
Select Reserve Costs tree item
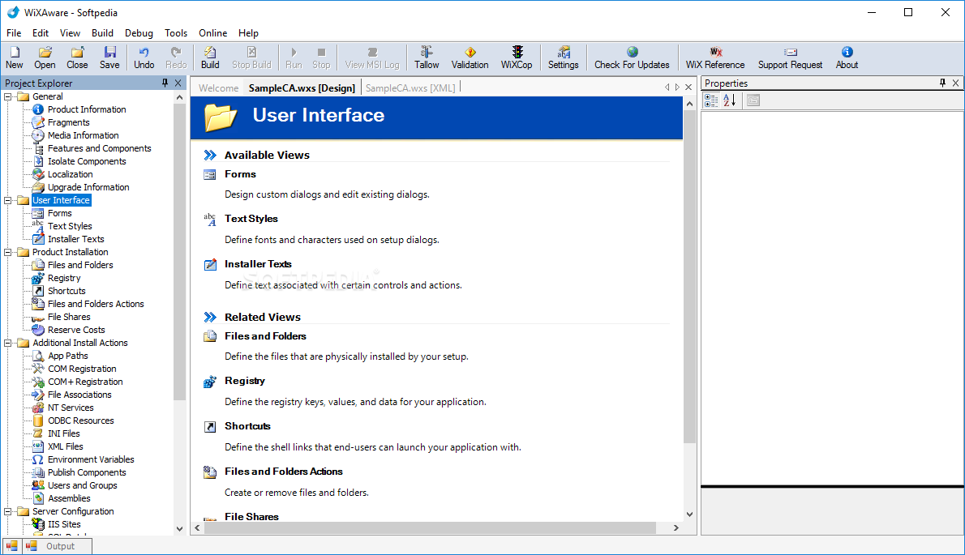(76, 330)
